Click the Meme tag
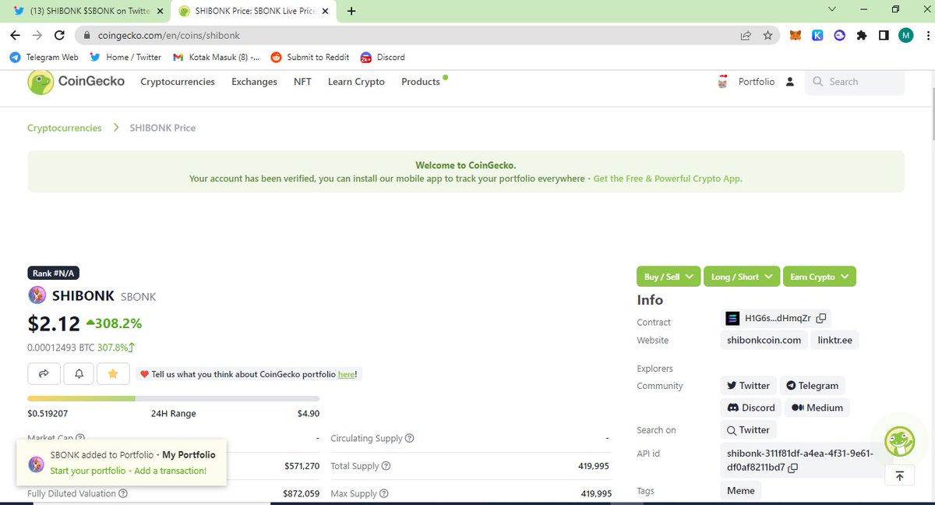The image size is (935, 505). click(741, 491)
